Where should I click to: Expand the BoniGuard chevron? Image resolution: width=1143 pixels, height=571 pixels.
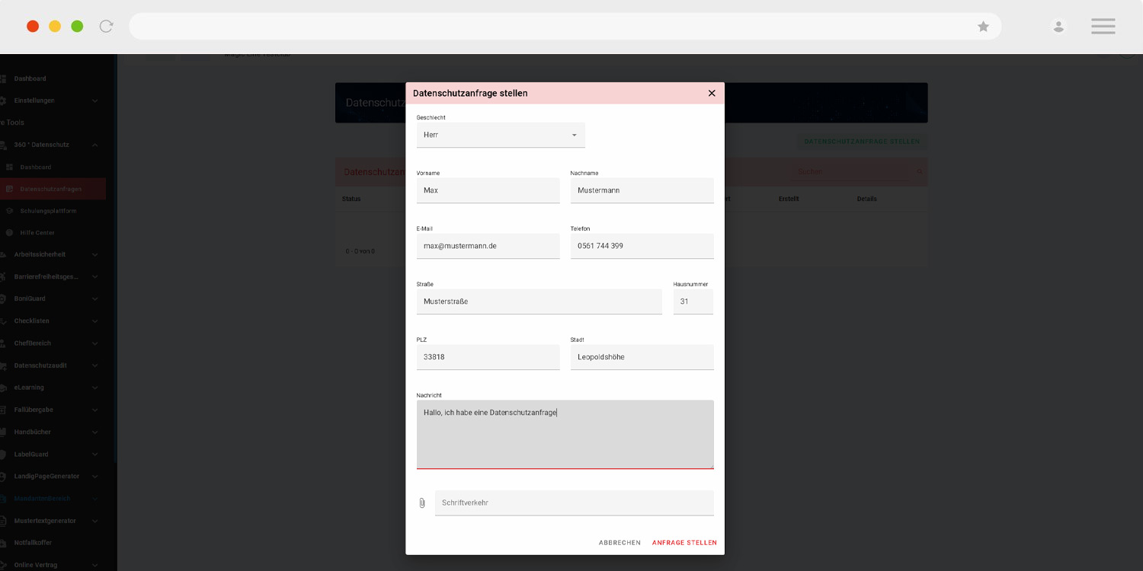95,299
